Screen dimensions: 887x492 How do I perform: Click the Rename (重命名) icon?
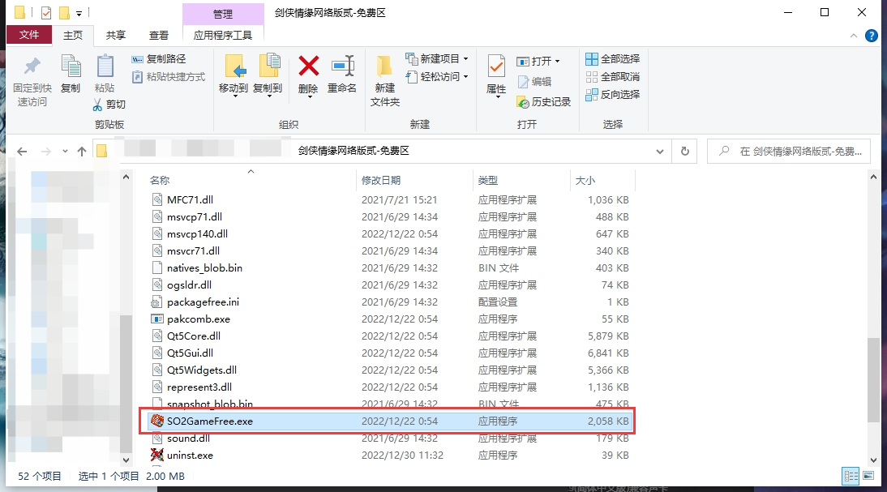coord(342,66)
